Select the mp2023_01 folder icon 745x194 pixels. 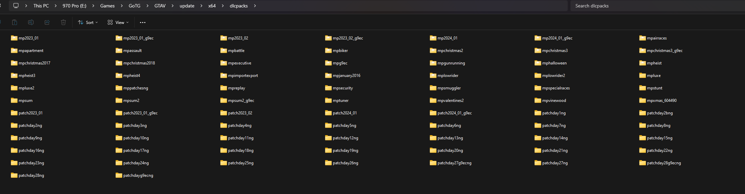point(14,38)
